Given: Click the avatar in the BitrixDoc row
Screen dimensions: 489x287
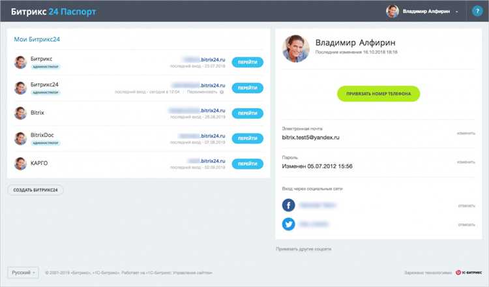Looking at the screenshot, I should [21, 138].
